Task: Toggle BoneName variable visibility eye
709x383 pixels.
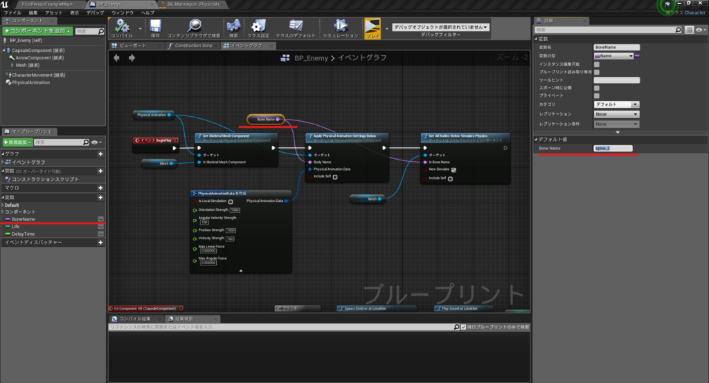Action: click(x=101, y=219)
